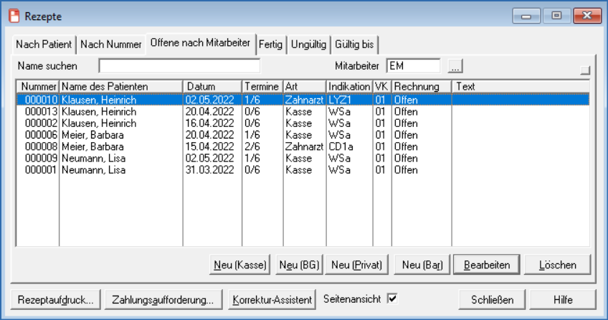The image size is (608, 320).
Task: Open the Gültig bis tab
Action: (353, 44)
